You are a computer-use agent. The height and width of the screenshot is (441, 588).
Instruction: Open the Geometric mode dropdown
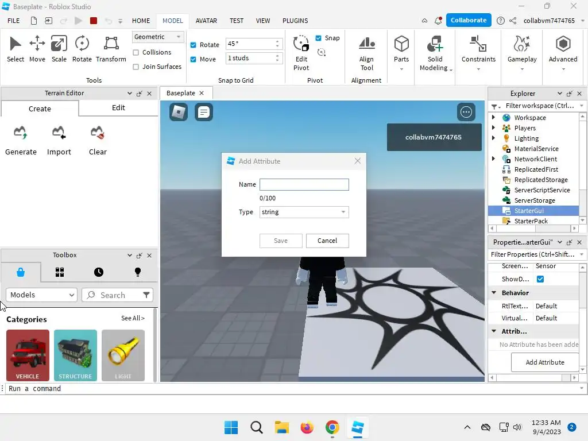click(158, 37)
